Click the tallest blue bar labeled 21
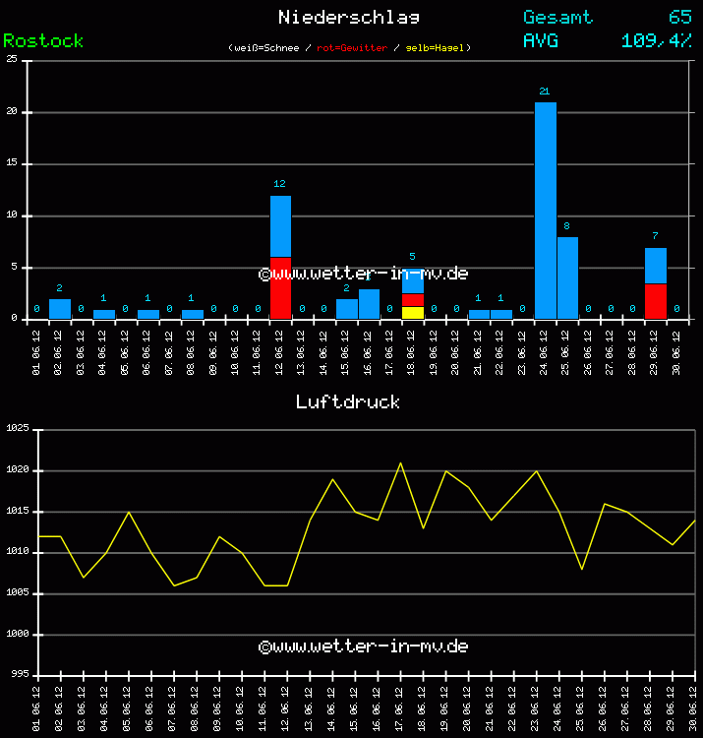The height and width of the screenshot is (738, 703). point(545,210)
